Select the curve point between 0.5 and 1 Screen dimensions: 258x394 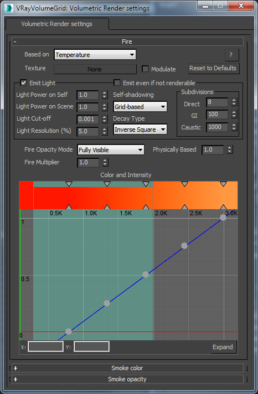click(184, 246)
